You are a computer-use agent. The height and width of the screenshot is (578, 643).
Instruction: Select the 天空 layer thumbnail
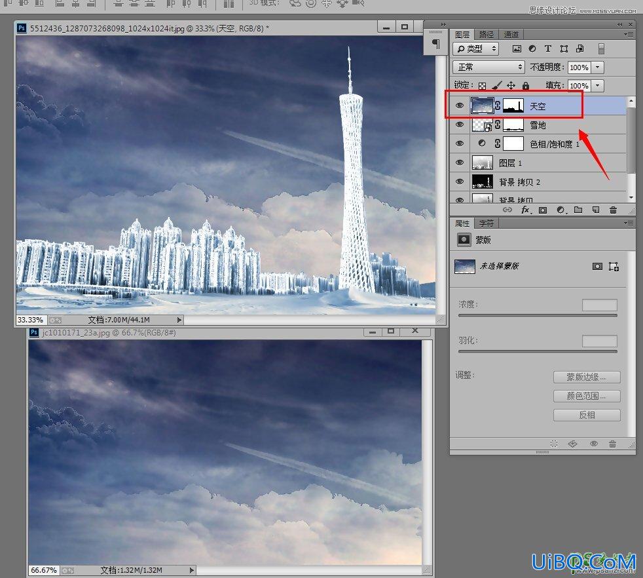click(482, 106)
